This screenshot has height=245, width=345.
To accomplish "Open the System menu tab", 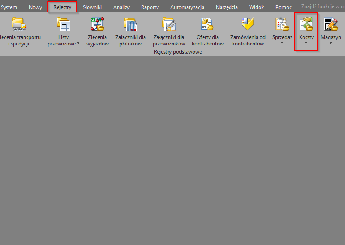I will click(x=9, y=7).
